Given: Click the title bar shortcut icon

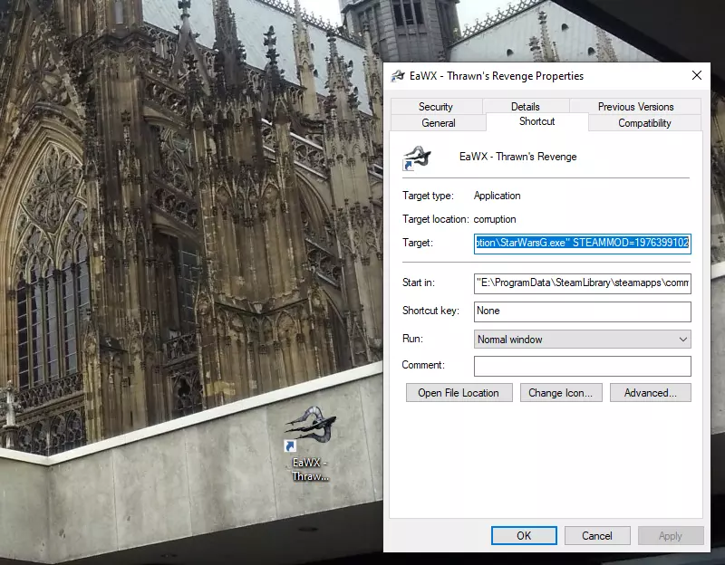Looking at the screenshot, I should pos(397,76).
